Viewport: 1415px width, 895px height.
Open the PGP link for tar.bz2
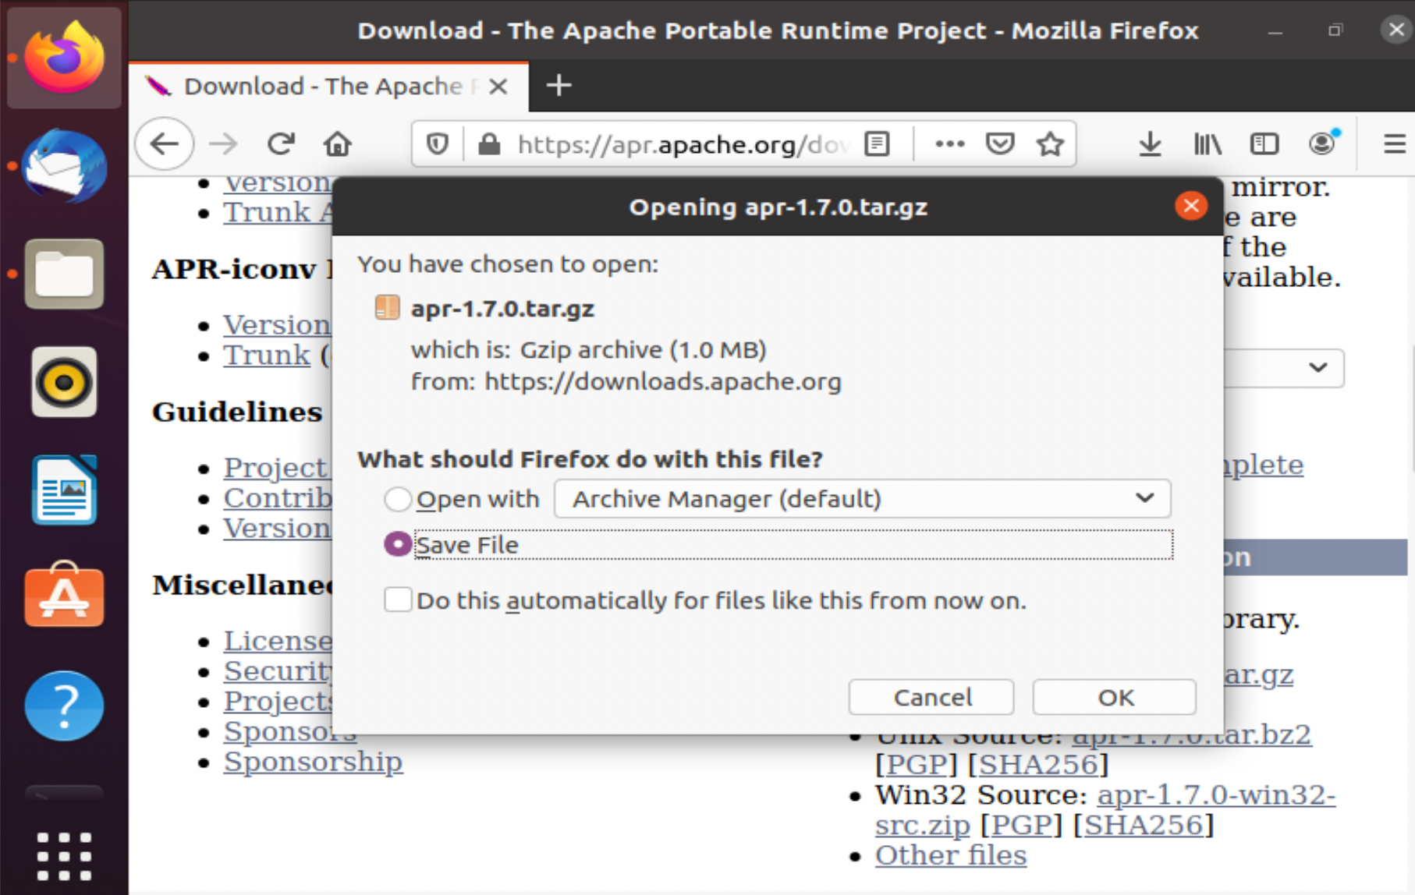pos(916,765)
